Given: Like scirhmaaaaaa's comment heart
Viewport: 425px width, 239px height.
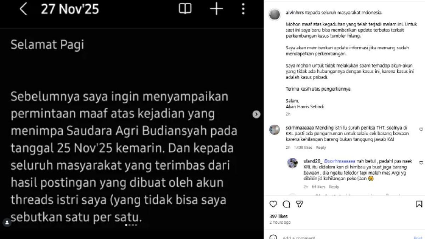Looking at the screenshot, I should click(x=421, y=130).
